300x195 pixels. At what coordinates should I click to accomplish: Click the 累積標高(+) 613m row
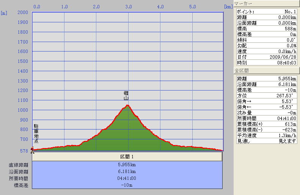[267, 124]
